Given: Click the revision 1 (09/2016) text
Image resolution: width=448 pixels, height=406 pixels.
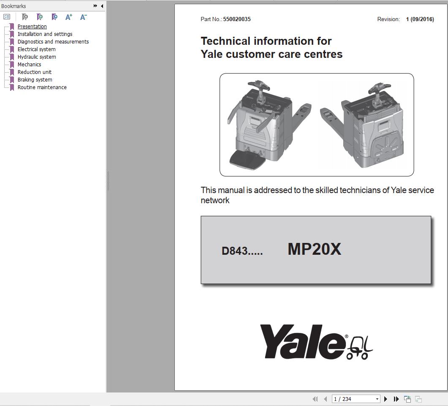Looking at the screenshot, I should click(x=420, y=19).
